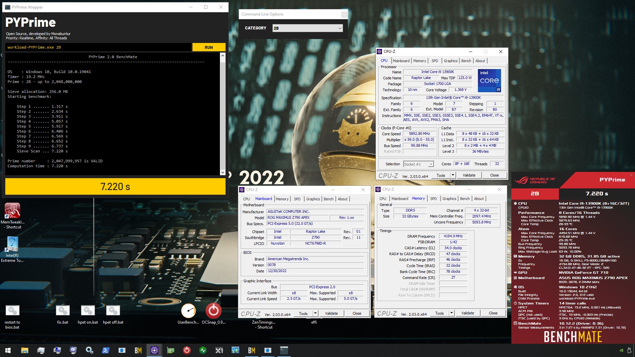Expand Tools arrow in CPU-Z CPU window
Image resolution: width=635 pixels, height=357 pixels.
pos(453,175)
